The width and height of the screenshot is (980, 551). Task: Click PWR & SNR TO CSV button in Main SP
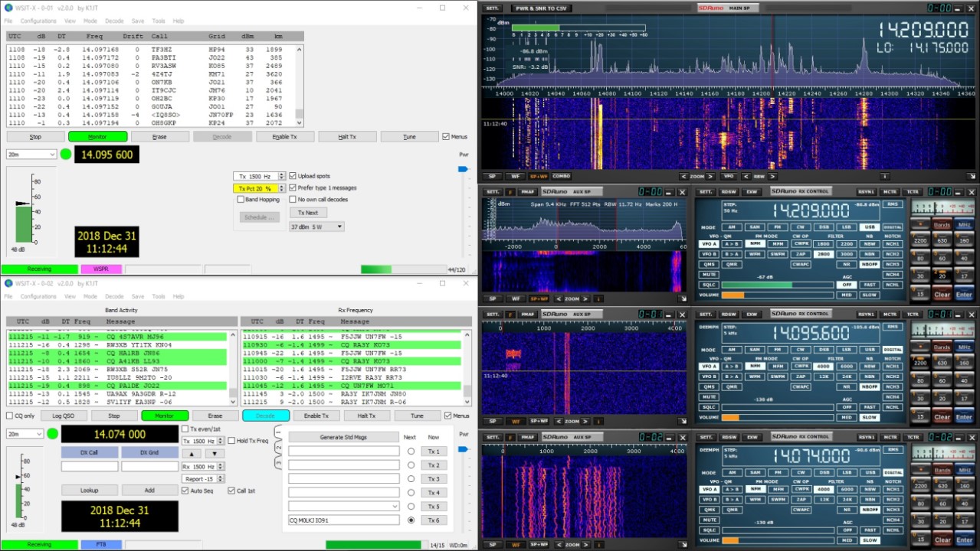542,8
